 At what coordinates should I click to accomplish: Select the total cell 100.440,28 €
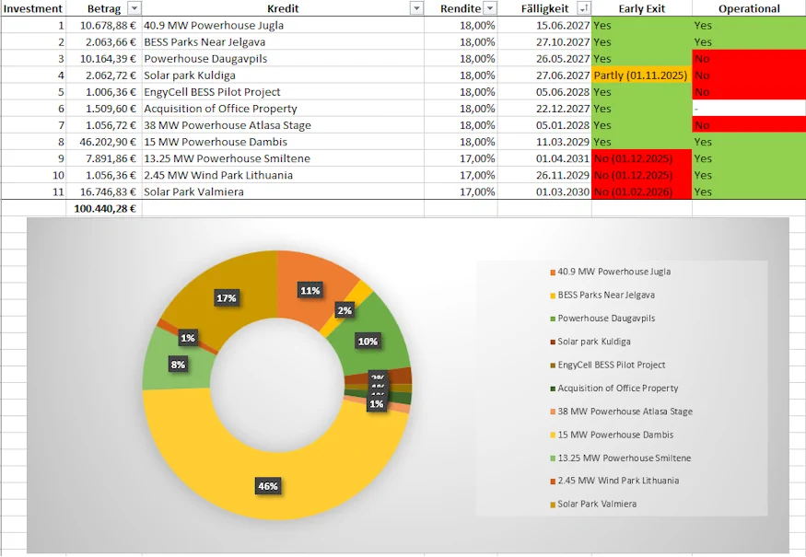click(x=103, y=209)
